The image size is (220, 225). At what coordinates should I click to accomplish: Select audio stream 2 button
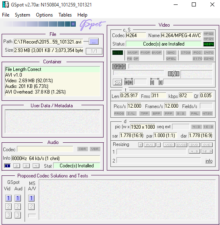(x=17, y=166)
